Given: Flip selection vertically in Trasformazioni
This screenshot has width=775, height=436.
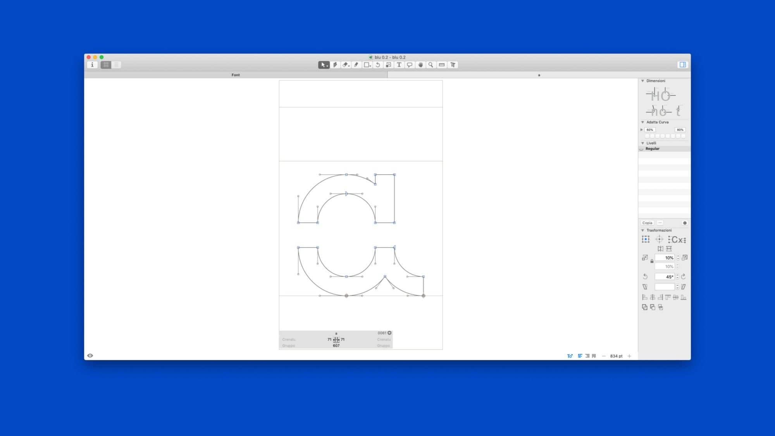Looking at the screenshot, I should [x=669, y=249].
